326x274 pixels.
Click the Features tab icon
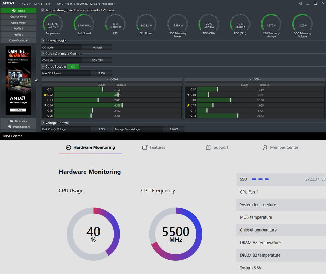145,147
